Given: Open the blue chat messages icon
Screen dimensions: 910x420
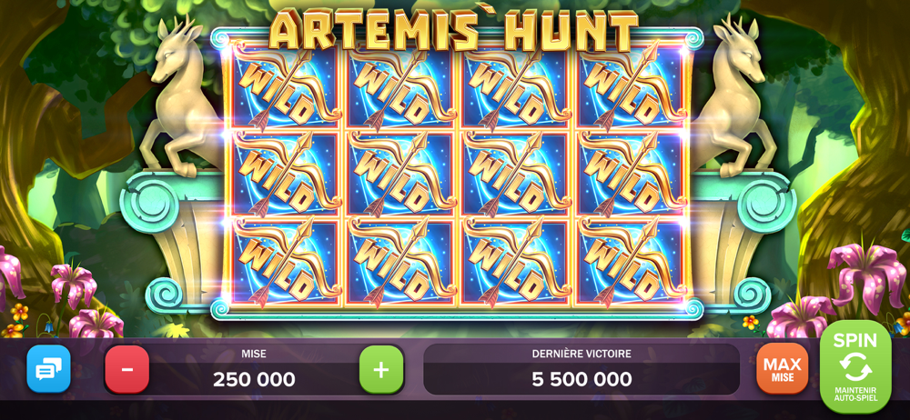Looking at the screenshot, I should 49,369.
